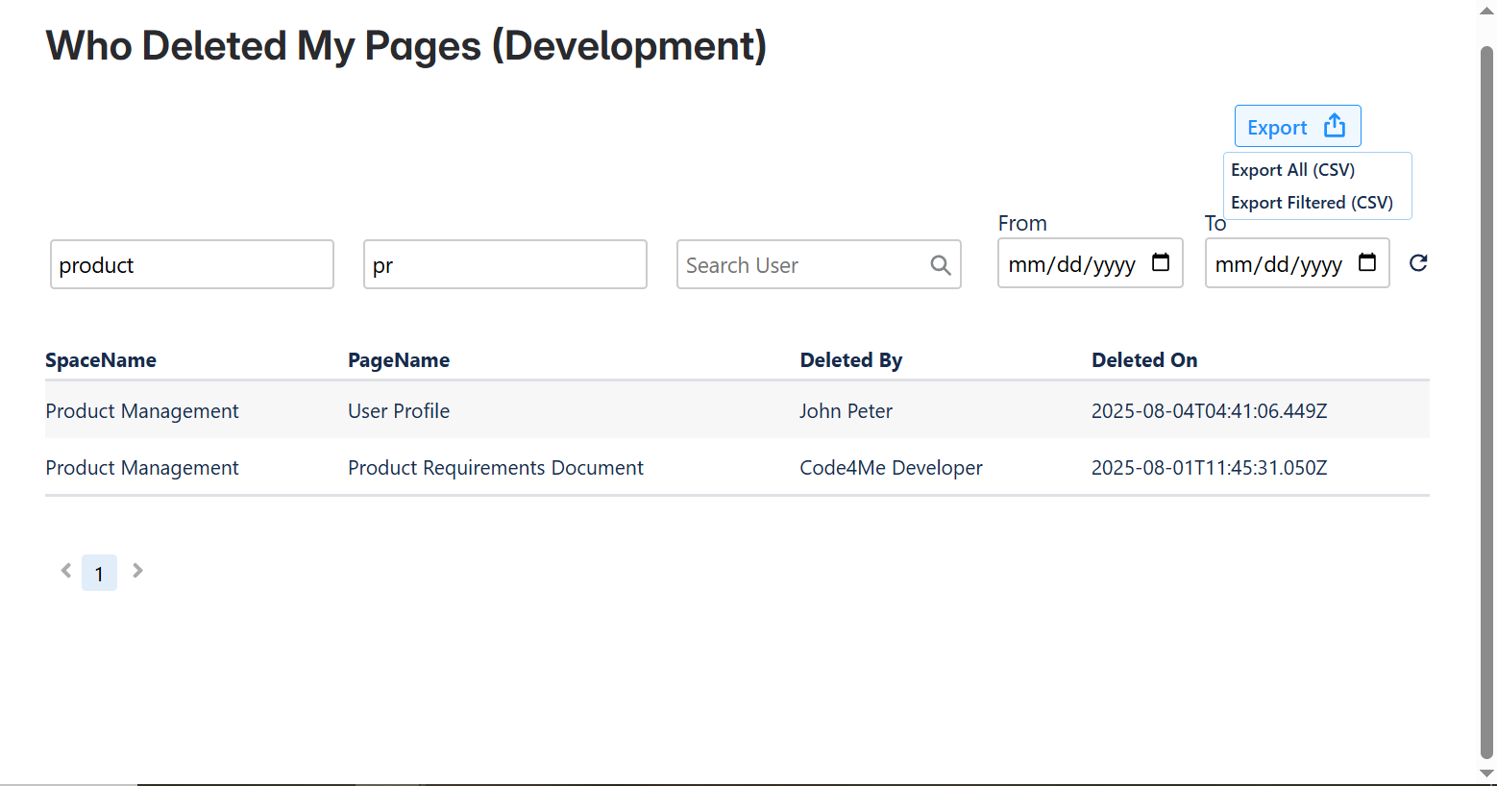This screenshot has height=786, width=1497.
Task: Focus the page name filter containing 'pr'
Action: pyautogui.click(x=504, y=265)
